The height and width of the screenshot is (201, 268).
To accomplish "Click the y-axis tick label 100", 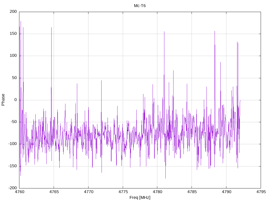I will pyautogui.click(x=13, y=56).
